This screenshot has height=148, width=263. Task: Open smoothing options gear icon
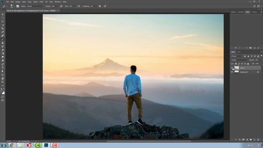pyautogui.click(x=100, y=6)
